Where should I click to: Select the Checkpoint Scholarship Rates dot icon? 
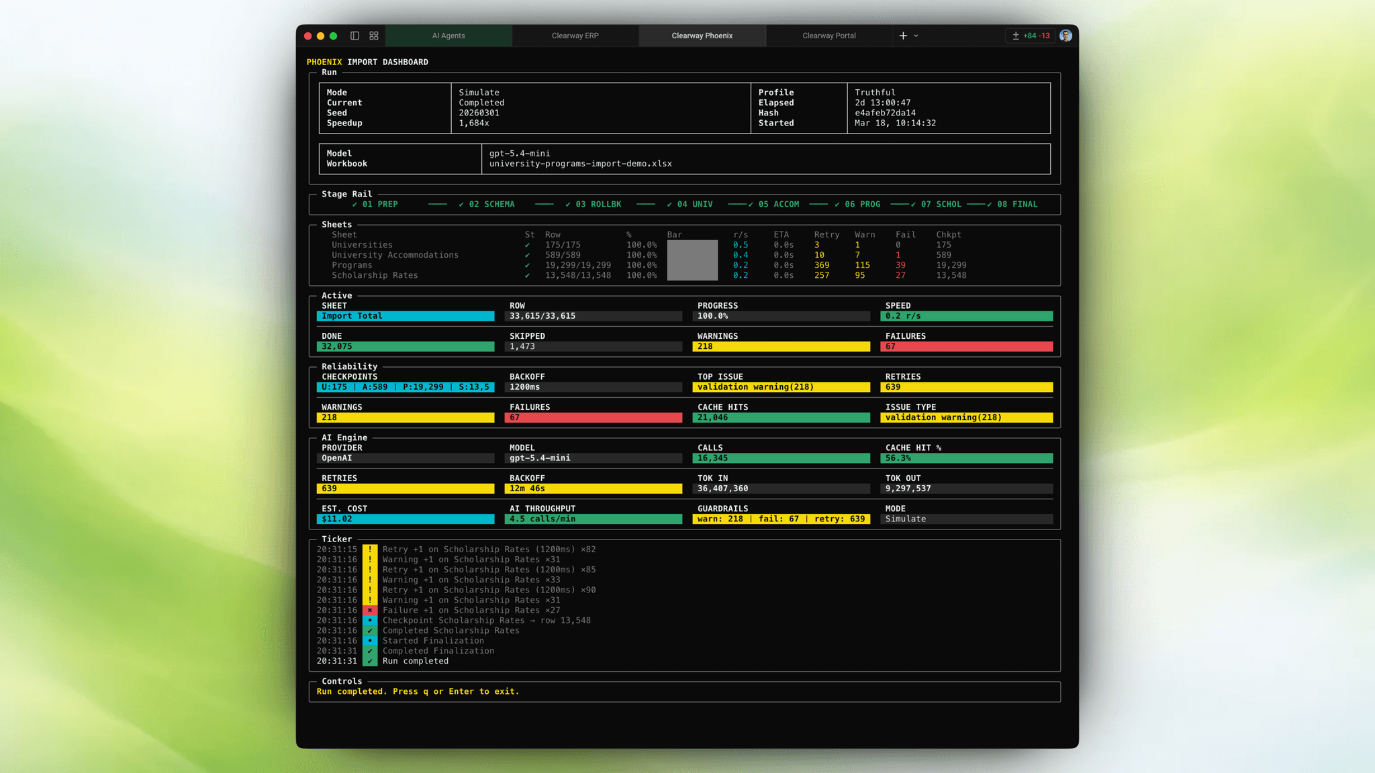pos(370,621)
